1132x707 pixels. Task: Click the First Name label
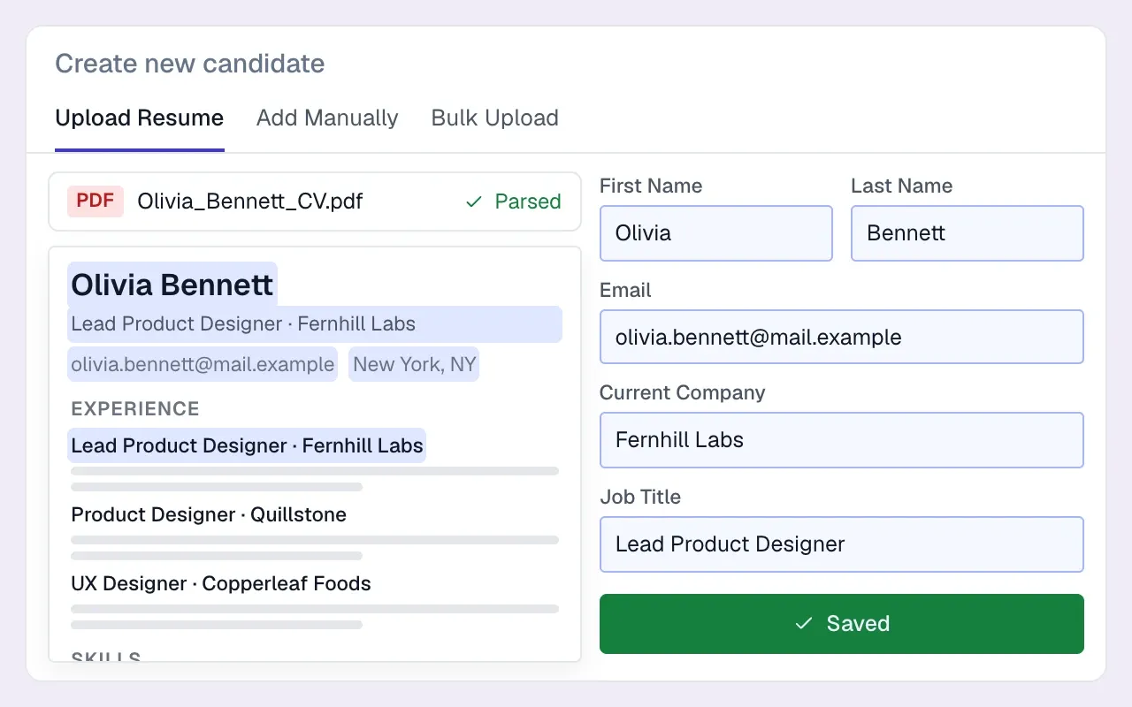[651, 186]
